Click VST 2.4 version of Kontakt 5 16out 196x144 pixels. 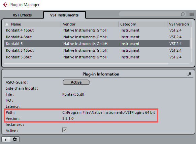[175, 50]
